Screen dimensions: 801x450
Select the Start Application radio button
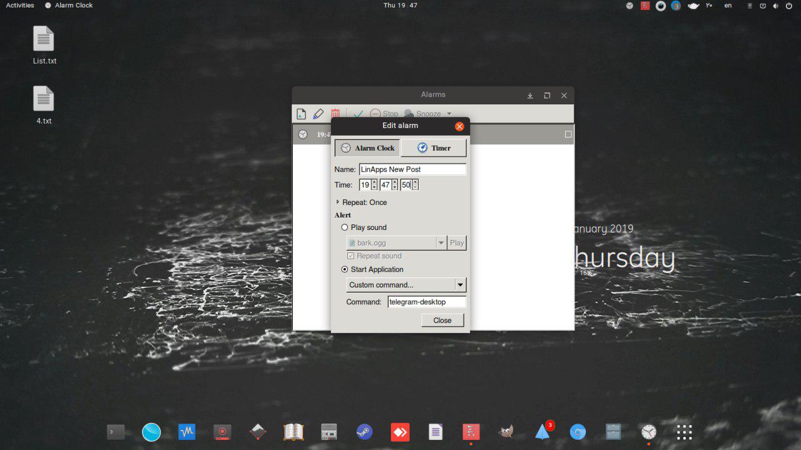click(345, 269)
